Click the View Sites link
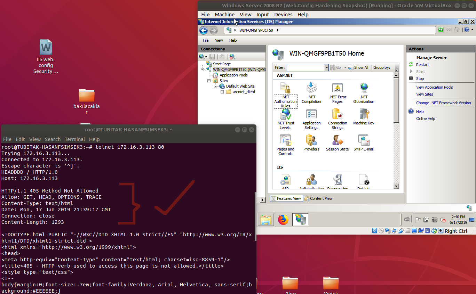Viewport: 476px width, 294px height. 425,94
